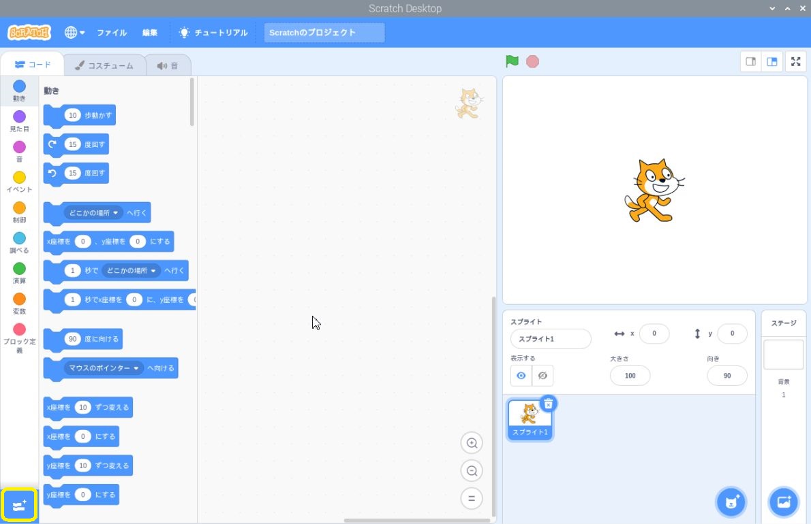Show スプライト1 using the eye toggle
This screenshot has width=811, height=524.
tap(521, 375)
